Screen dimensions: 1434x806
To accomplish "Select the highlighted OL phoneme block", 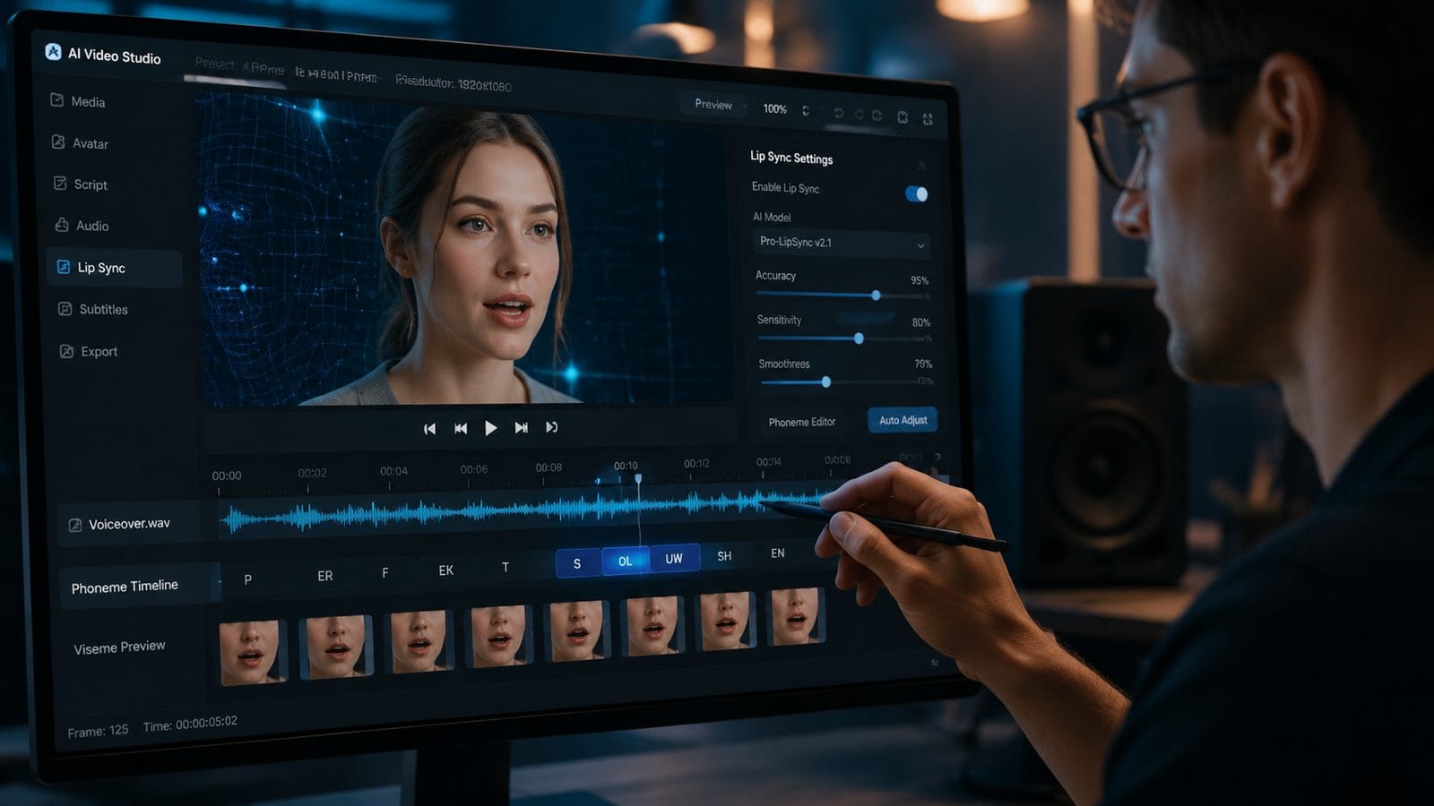I will [625, 561].
